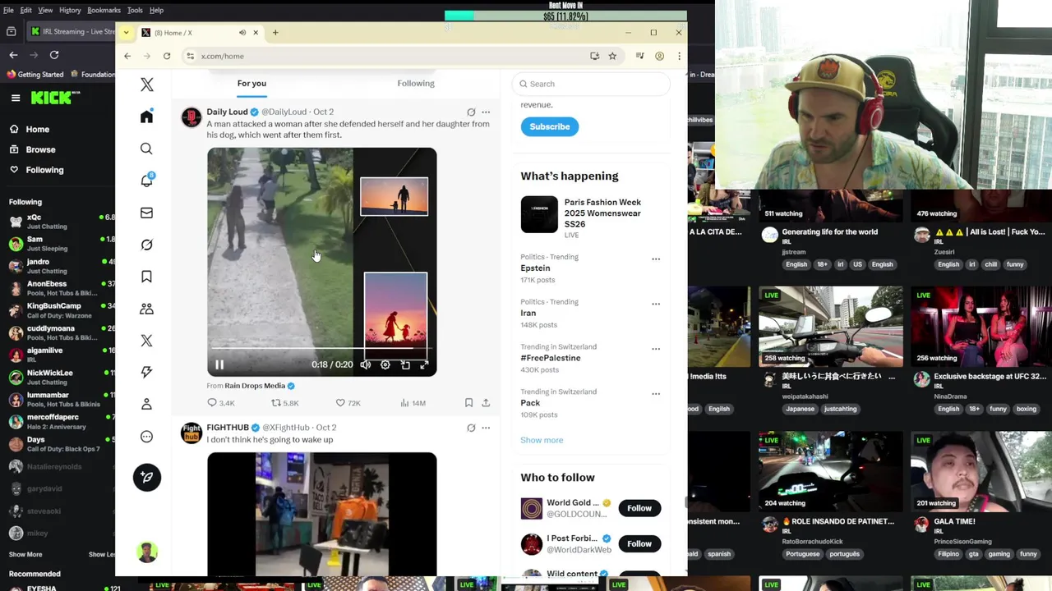This screenshot has height=591, width=1052.
Task: Open Grok actions on the FIGHTHUB post
Action: (x=471, y=428)
